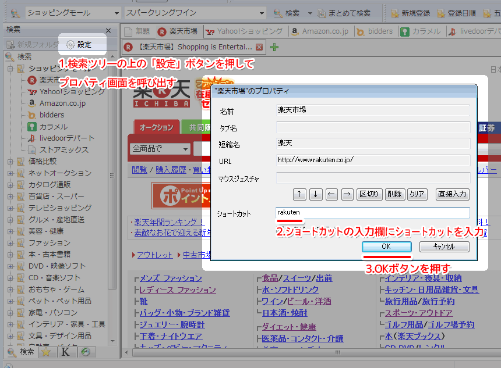Click the 直接入力 direct input button

[x=453, y=194]
